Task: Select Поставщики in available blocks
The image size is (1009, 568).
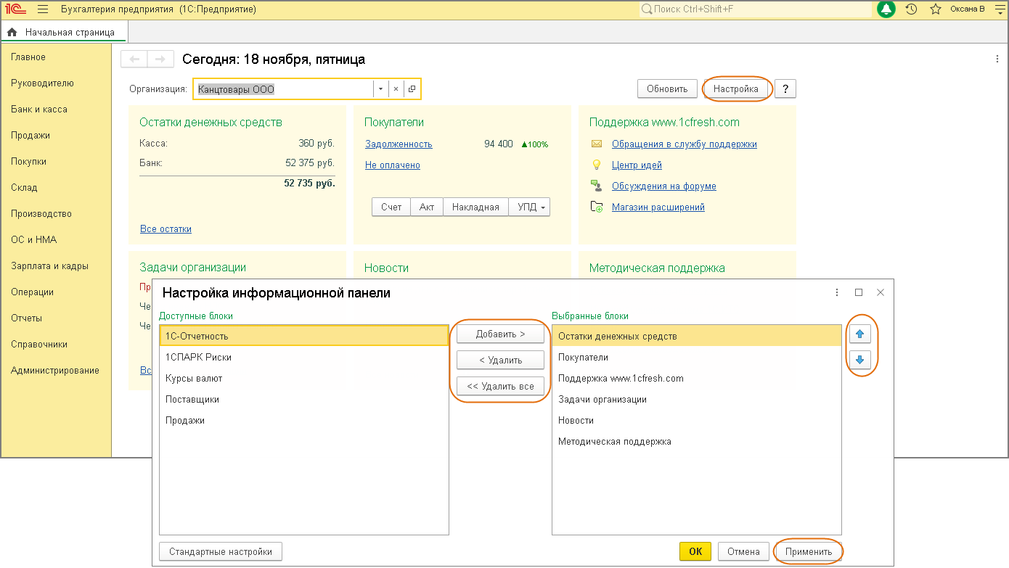Action: [x=304, y=399]
